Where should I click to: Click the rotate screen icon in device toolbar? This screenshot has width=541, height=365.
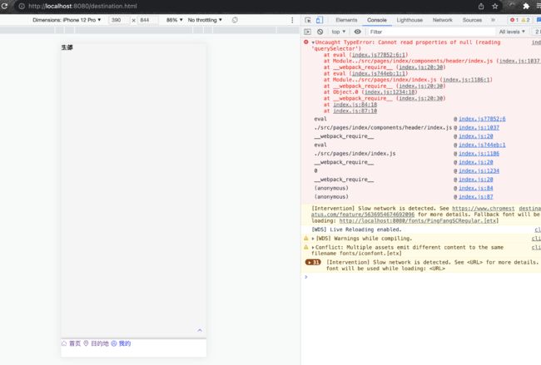[x=235, y=20]
